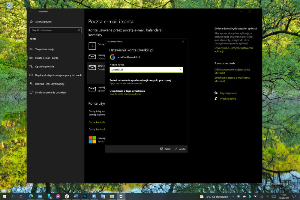This screenshot has width=300, height=200.
Task: Open Odblokowywanie mojego konta Microsoft link
Action: pyautogui.click(x=232, y=71)
